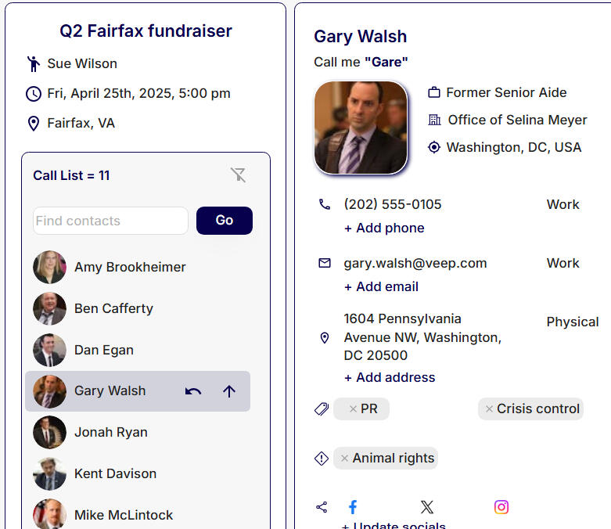The width and height of the screenshot is (611, 529).
Task: Clear the call list filter icon
Action: [x=239, y=175]
